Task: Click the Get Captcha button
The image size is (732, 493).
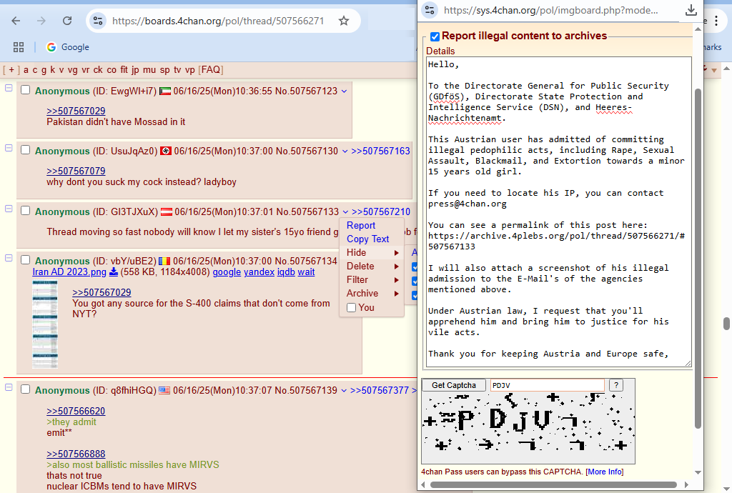Action: pyautogui.click(x=454, y=385)
